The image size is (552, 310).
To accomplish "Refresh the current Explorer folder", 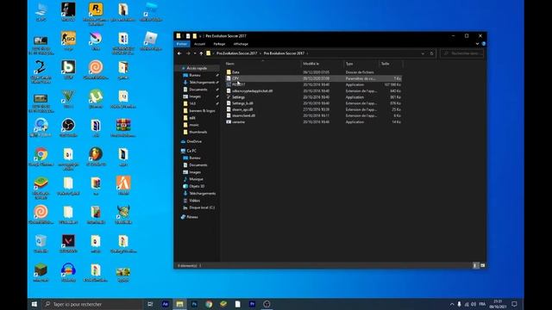I will point(431,53).
